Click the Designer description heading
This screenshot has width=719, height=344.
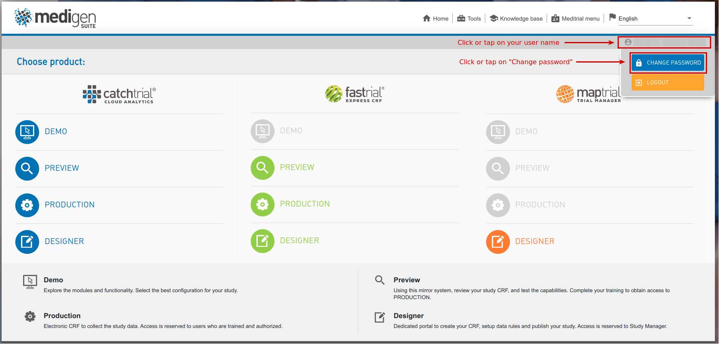pos(409,316)
